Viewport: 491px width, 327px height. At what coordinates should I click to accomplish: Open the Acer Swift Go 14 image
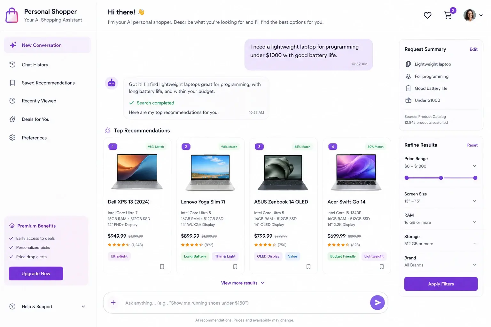356,172
